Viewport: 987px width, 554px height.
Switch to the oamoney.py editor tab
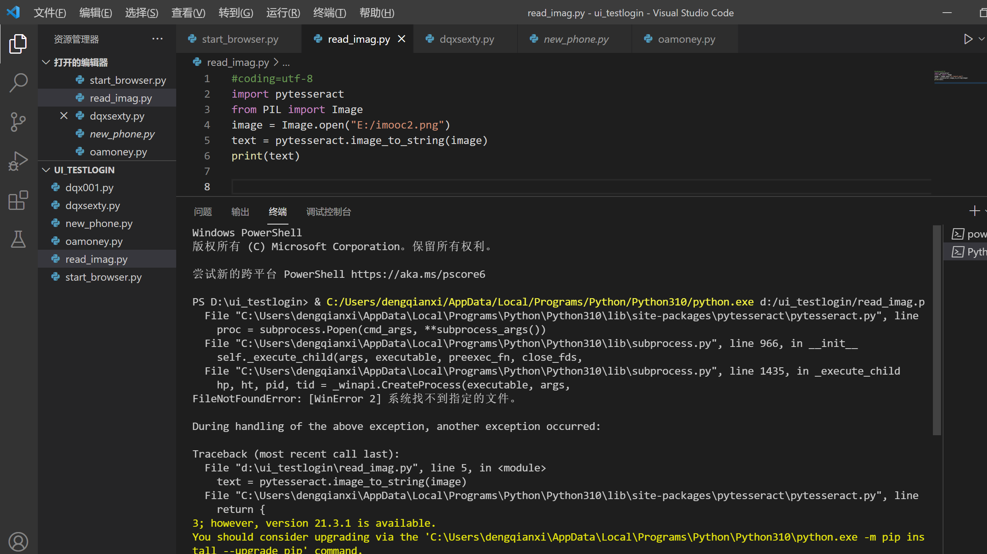click(686, 39)
